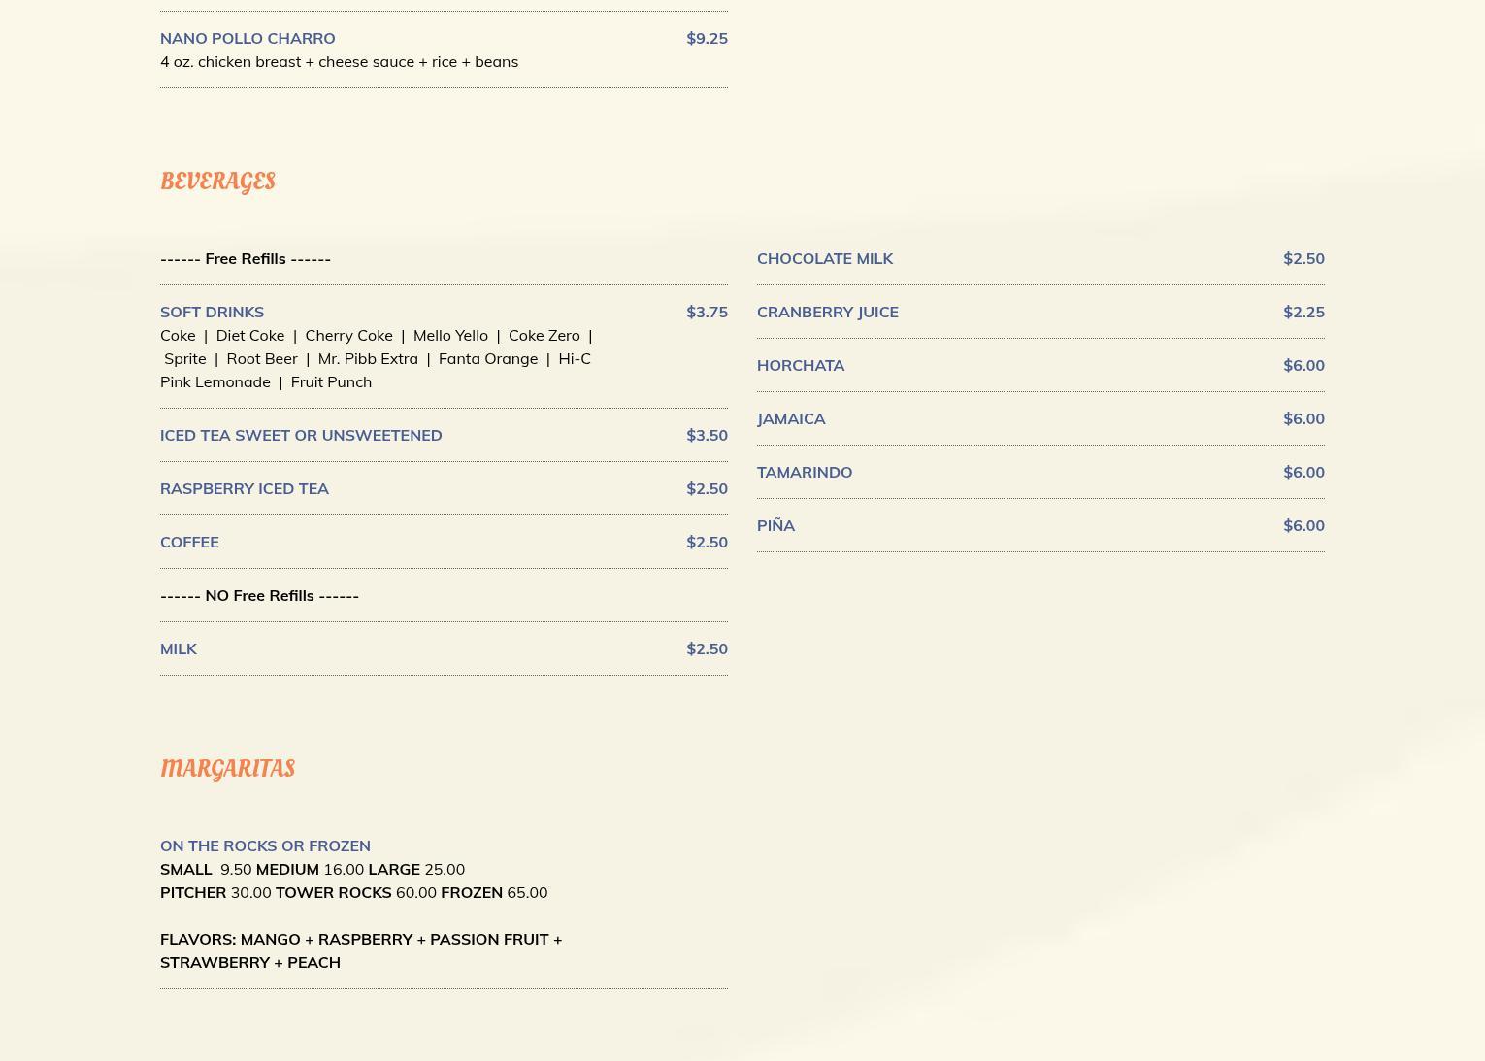Click the Raspberry Iced Tea item
Screen dimensions: 1485x1061
coord(245,488)
